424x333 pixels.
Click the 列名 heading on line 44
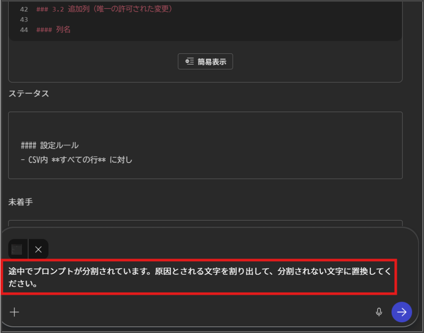[x=63, y=30]
